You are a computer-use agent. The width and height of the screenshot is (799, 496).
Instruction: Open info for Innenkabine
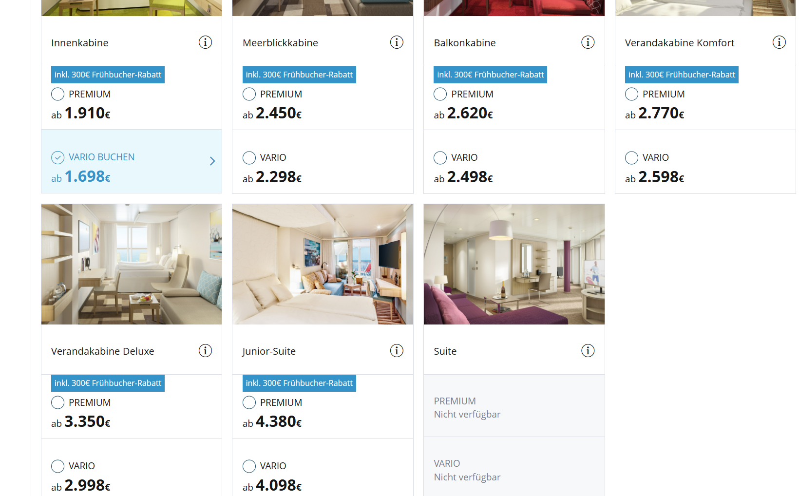coord(205,42)
